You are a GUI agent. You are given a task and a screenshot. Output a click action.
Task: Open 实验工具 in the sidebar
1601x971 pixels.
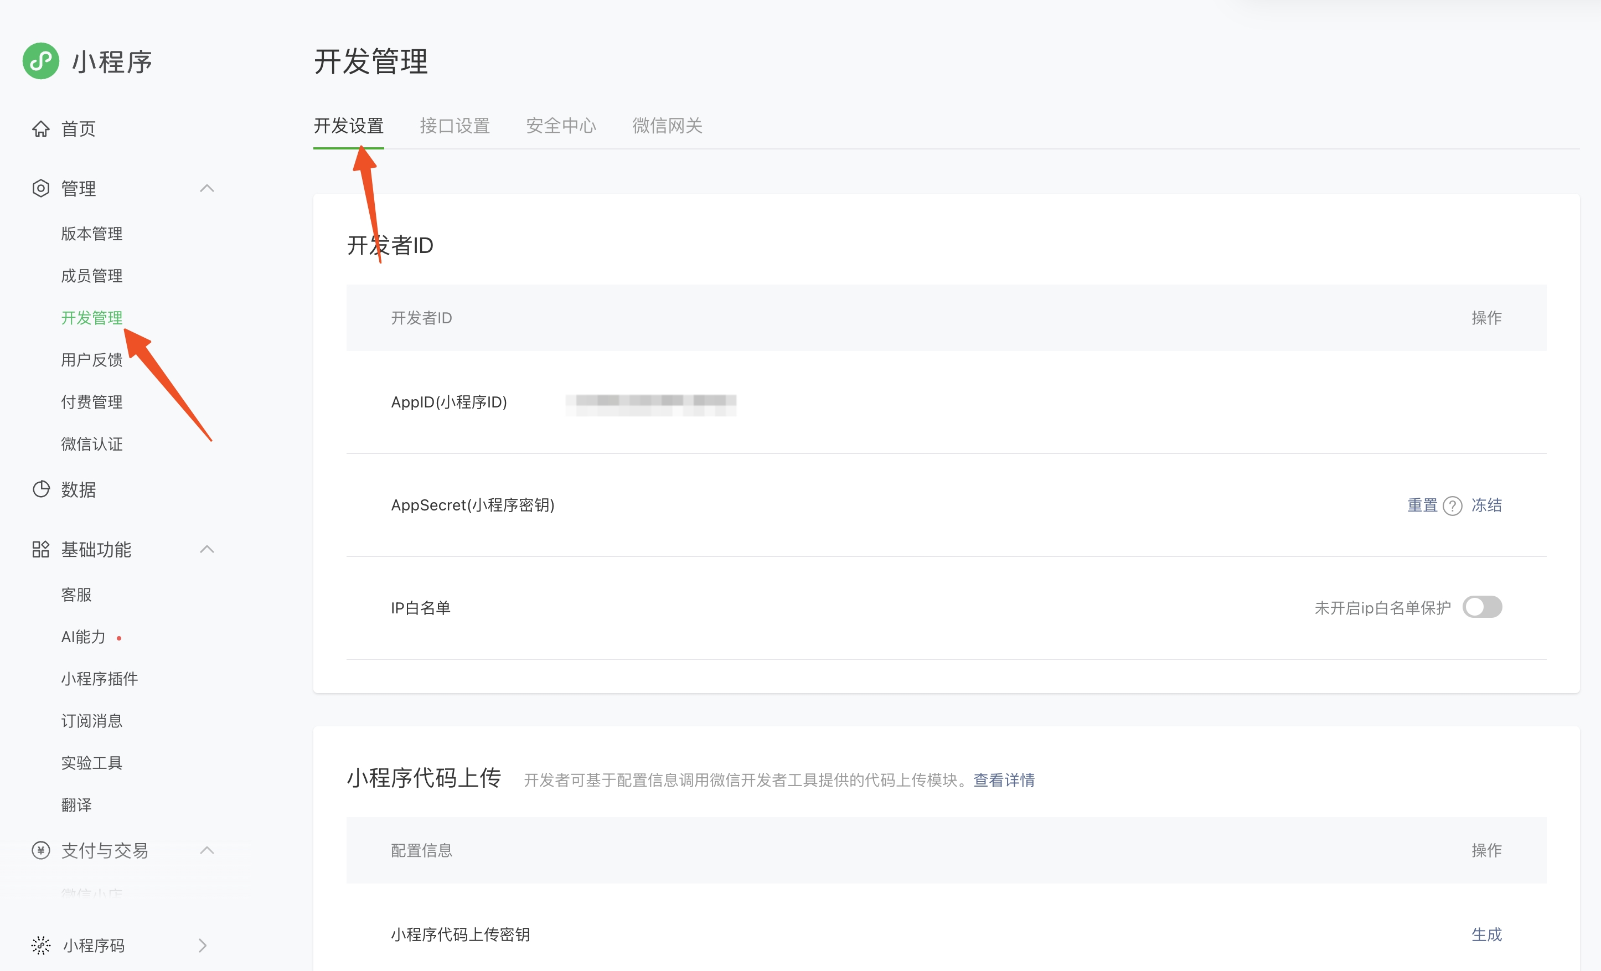91,762
